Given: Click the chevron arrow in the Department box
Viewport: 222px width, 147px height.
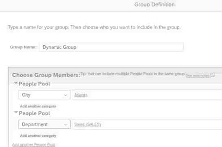Looking at the screenshot, I should [x=65, y=124].
